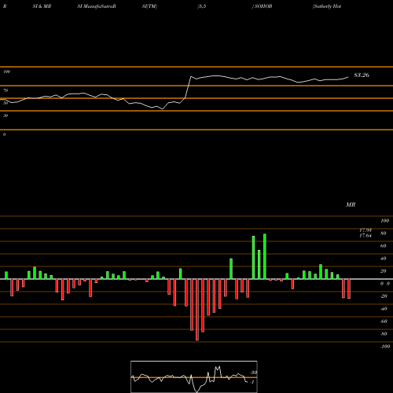
Task: Click the 'MR' panel title
Action: (351, 204)
